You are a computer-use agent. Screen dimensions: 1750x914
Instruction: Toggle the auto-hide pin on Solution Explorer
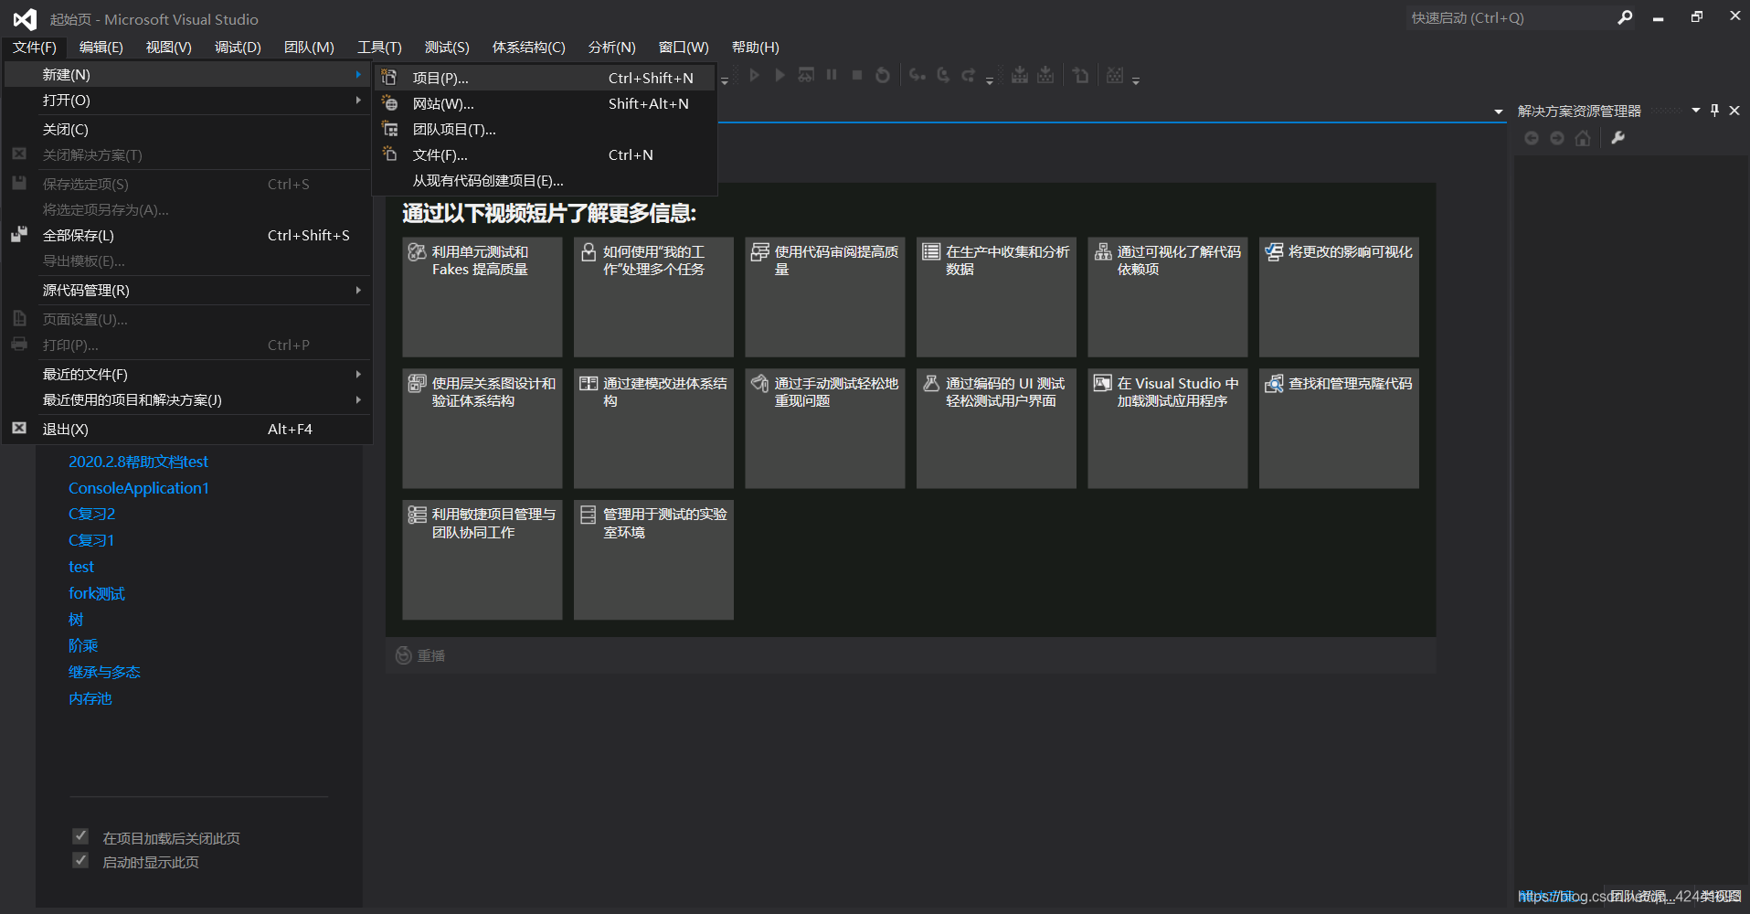click(1715, 111)
